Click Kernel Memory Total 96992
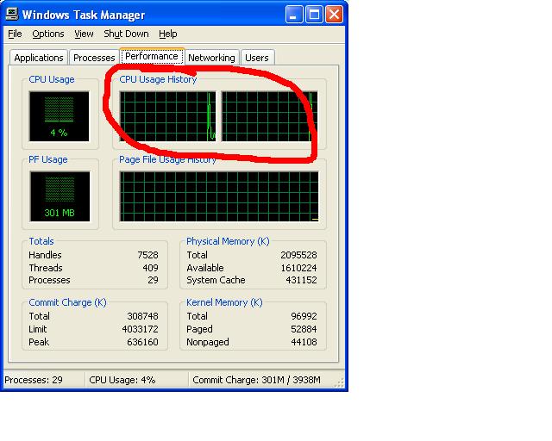 [x=304, y=316]
